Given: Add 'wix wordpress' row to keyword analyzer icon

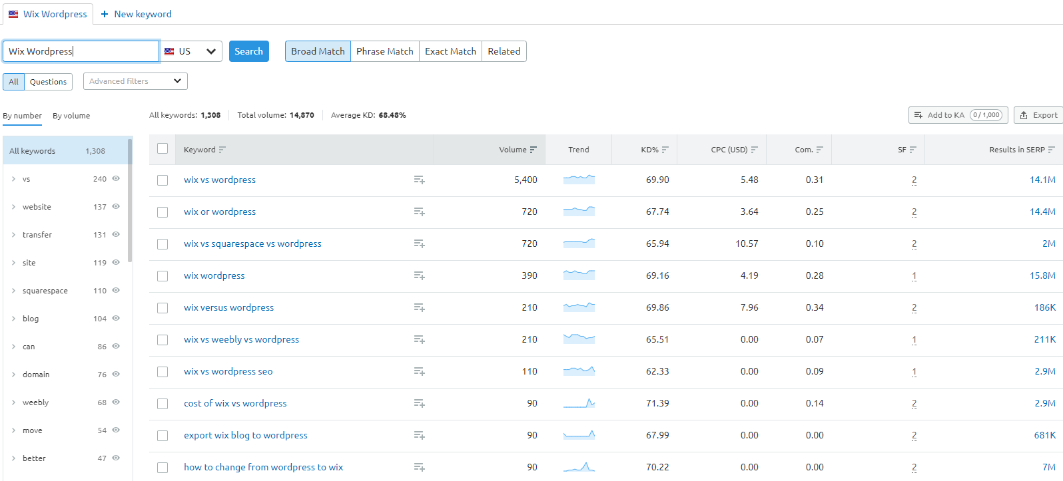Looking at the screenshot, I should [419, 275].
